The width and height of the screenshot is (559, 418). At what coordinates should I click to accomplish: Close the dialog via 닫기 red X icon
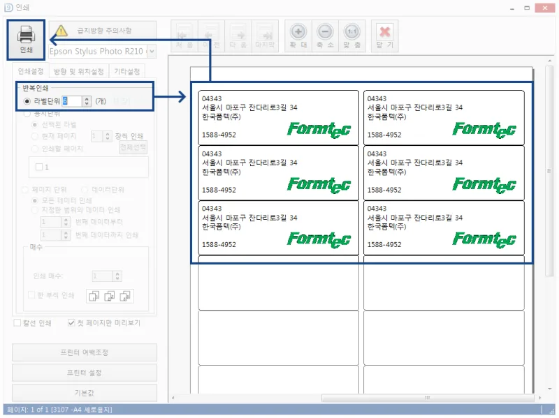click(385, 33)
